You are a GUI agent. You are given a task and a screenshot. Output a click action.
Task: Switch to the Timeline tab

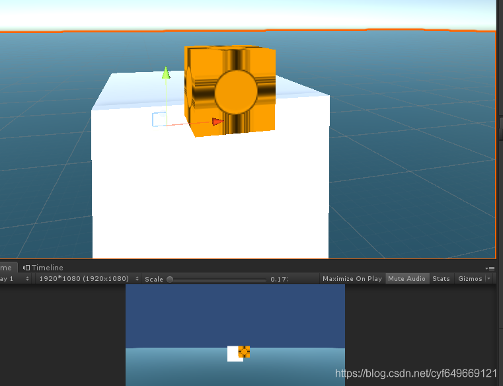(43, 268)
